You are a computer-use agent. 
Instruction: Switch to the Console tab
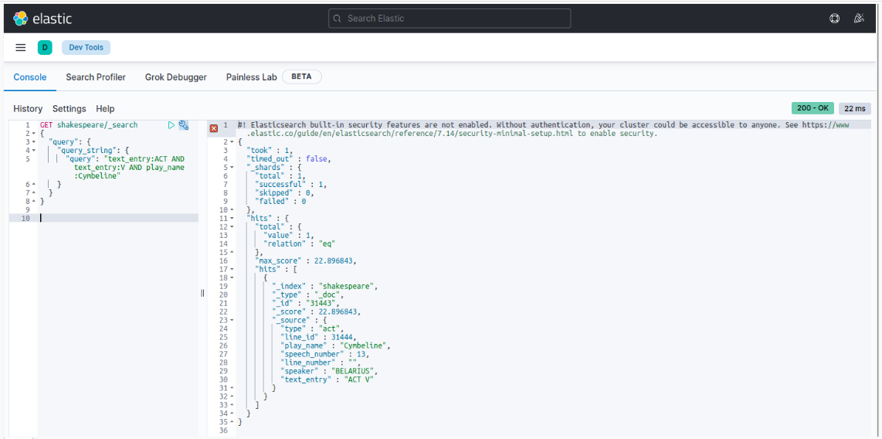[x=30, y=77]
